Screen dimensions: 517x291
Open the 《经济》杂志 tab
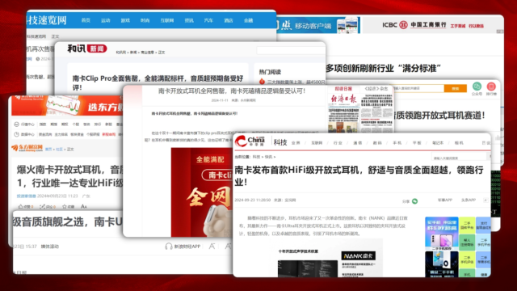(376, 89)
